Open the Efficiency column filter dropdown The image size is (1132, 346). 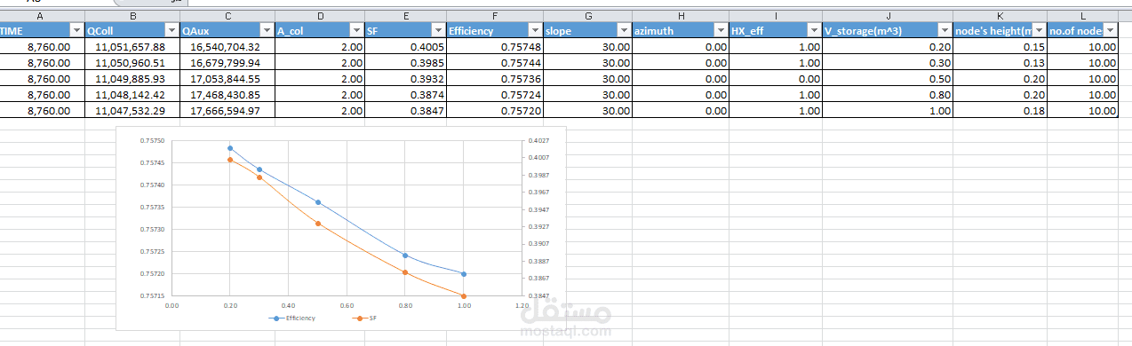(535, 30)
